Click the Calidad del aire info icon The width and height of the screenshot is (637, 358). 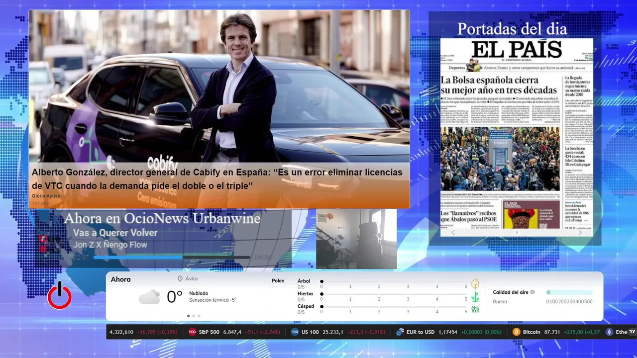(x=532, y=292)
